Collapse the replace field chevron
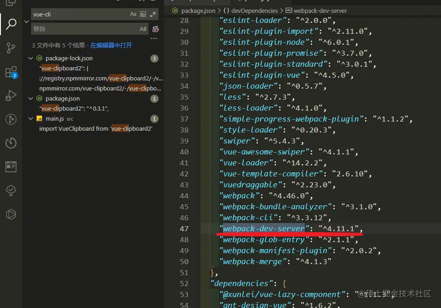Viewport: 441px width, 308px height. tap(27, 21)
